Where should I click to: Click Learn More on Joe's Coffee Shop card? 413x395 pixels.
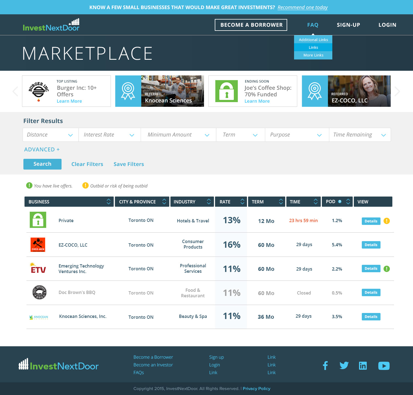(x=257, y=101)
